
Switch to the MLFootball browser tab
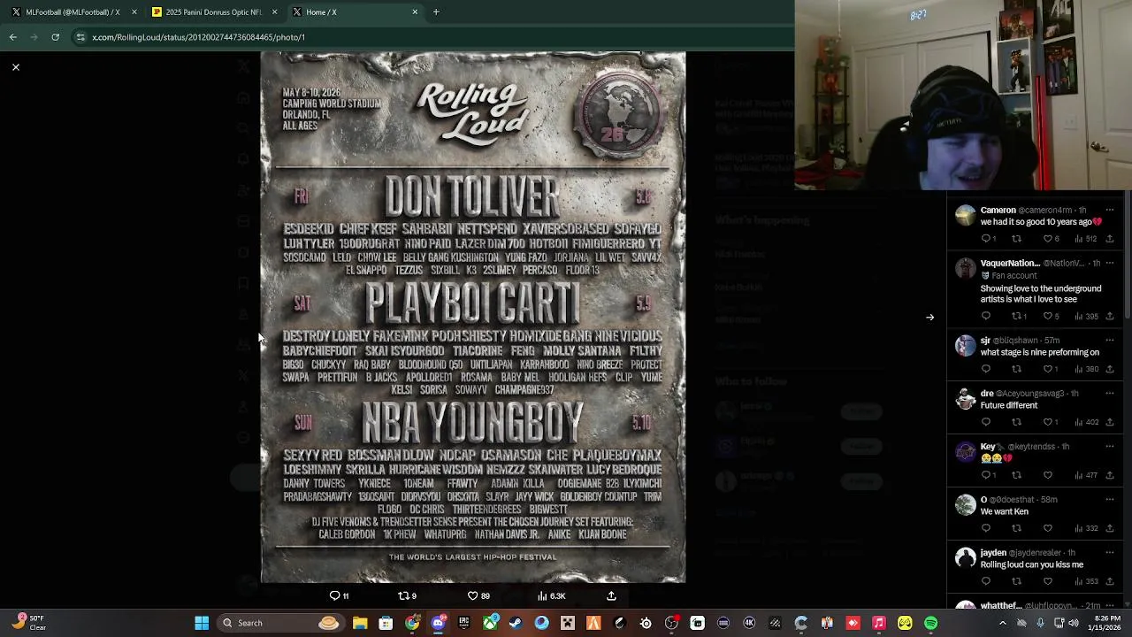click(73, 12)
